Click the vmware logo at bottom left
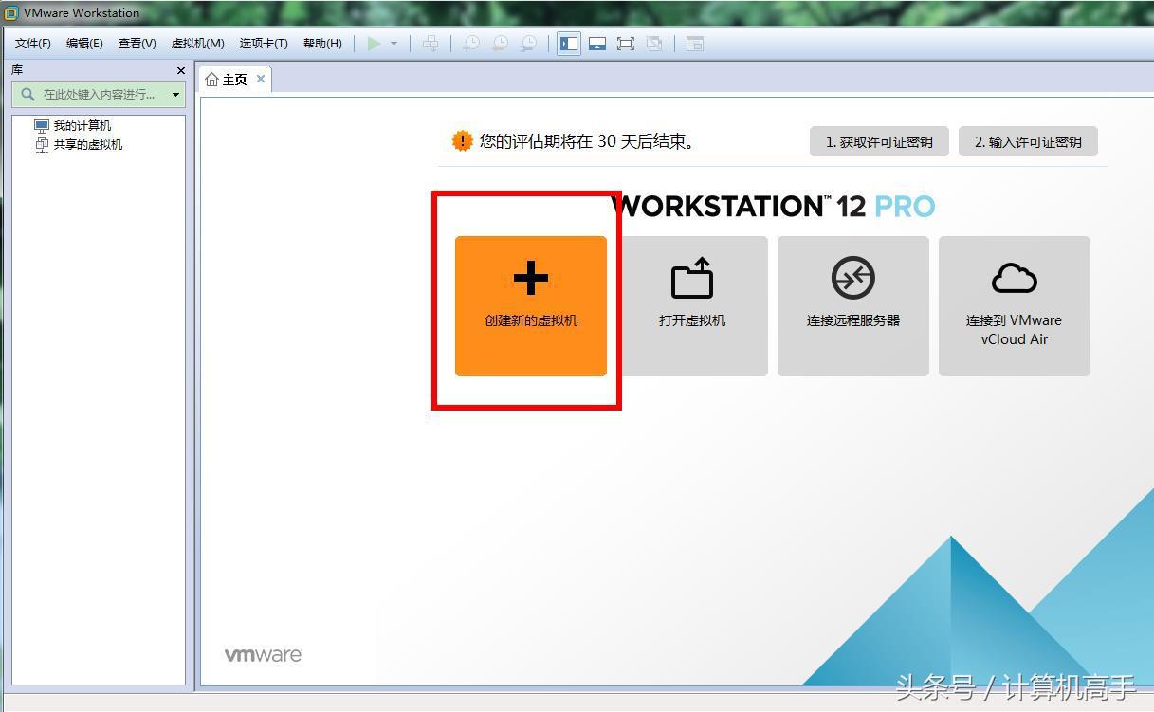The image size is (1154, 712). [x=263, y=655]
